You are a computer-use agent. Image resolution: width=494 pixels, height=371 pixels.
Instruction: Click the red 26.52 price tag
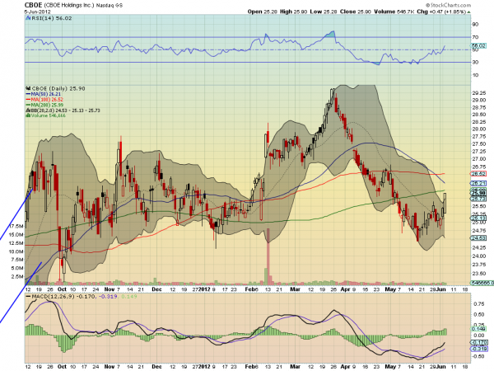pyautogui.click(x=478, y=174)
